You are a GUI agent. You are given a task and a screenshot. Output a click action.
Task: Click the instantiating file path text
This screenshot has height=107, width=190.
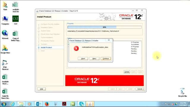(x=93, y=31)
